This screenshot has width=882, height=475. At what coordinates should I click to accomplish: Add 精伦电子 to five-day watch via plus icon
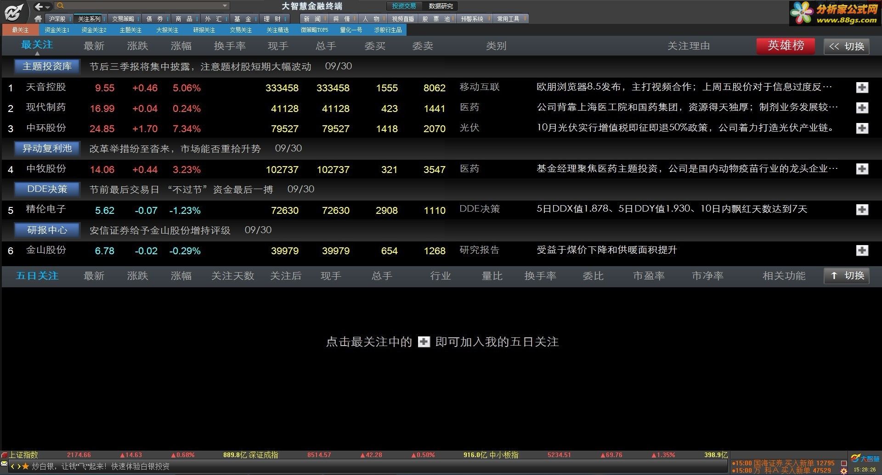[x=862, y=210]
